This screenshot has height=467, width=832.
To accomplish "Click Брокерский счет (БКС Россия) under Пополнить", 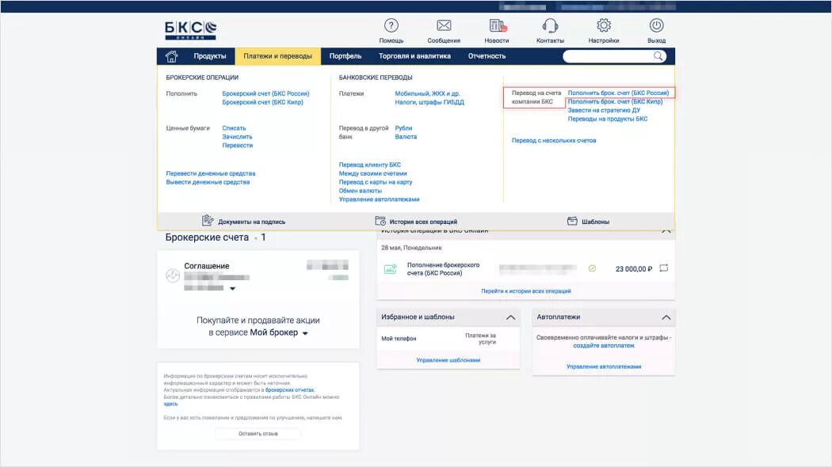I will (265, 94).
